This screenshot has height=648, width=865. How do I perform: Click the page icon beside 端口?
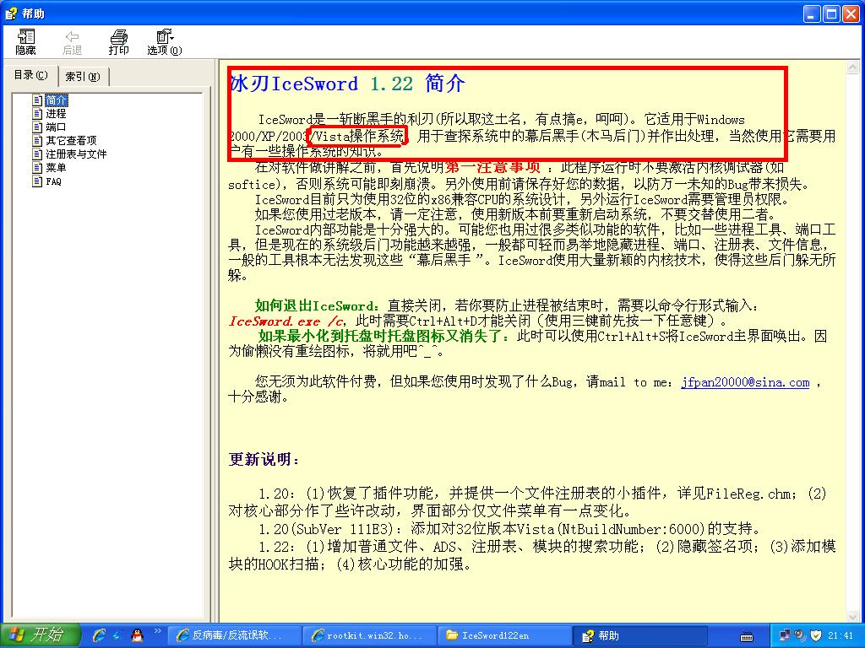(x=37, y=127)
